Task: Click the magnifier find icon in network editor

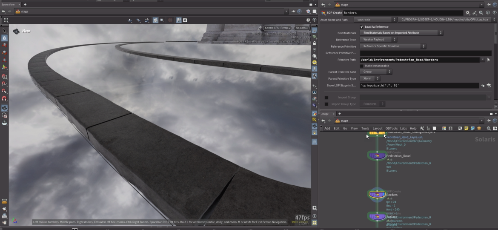Action: pyautogui.click(x=489, y=128)
